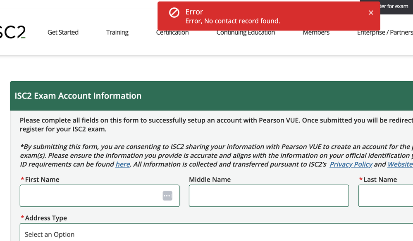The width and height of the screenshot is (413, 241).
Task: Expand the Address Type dropdown
Action: [x=215, y=234]
